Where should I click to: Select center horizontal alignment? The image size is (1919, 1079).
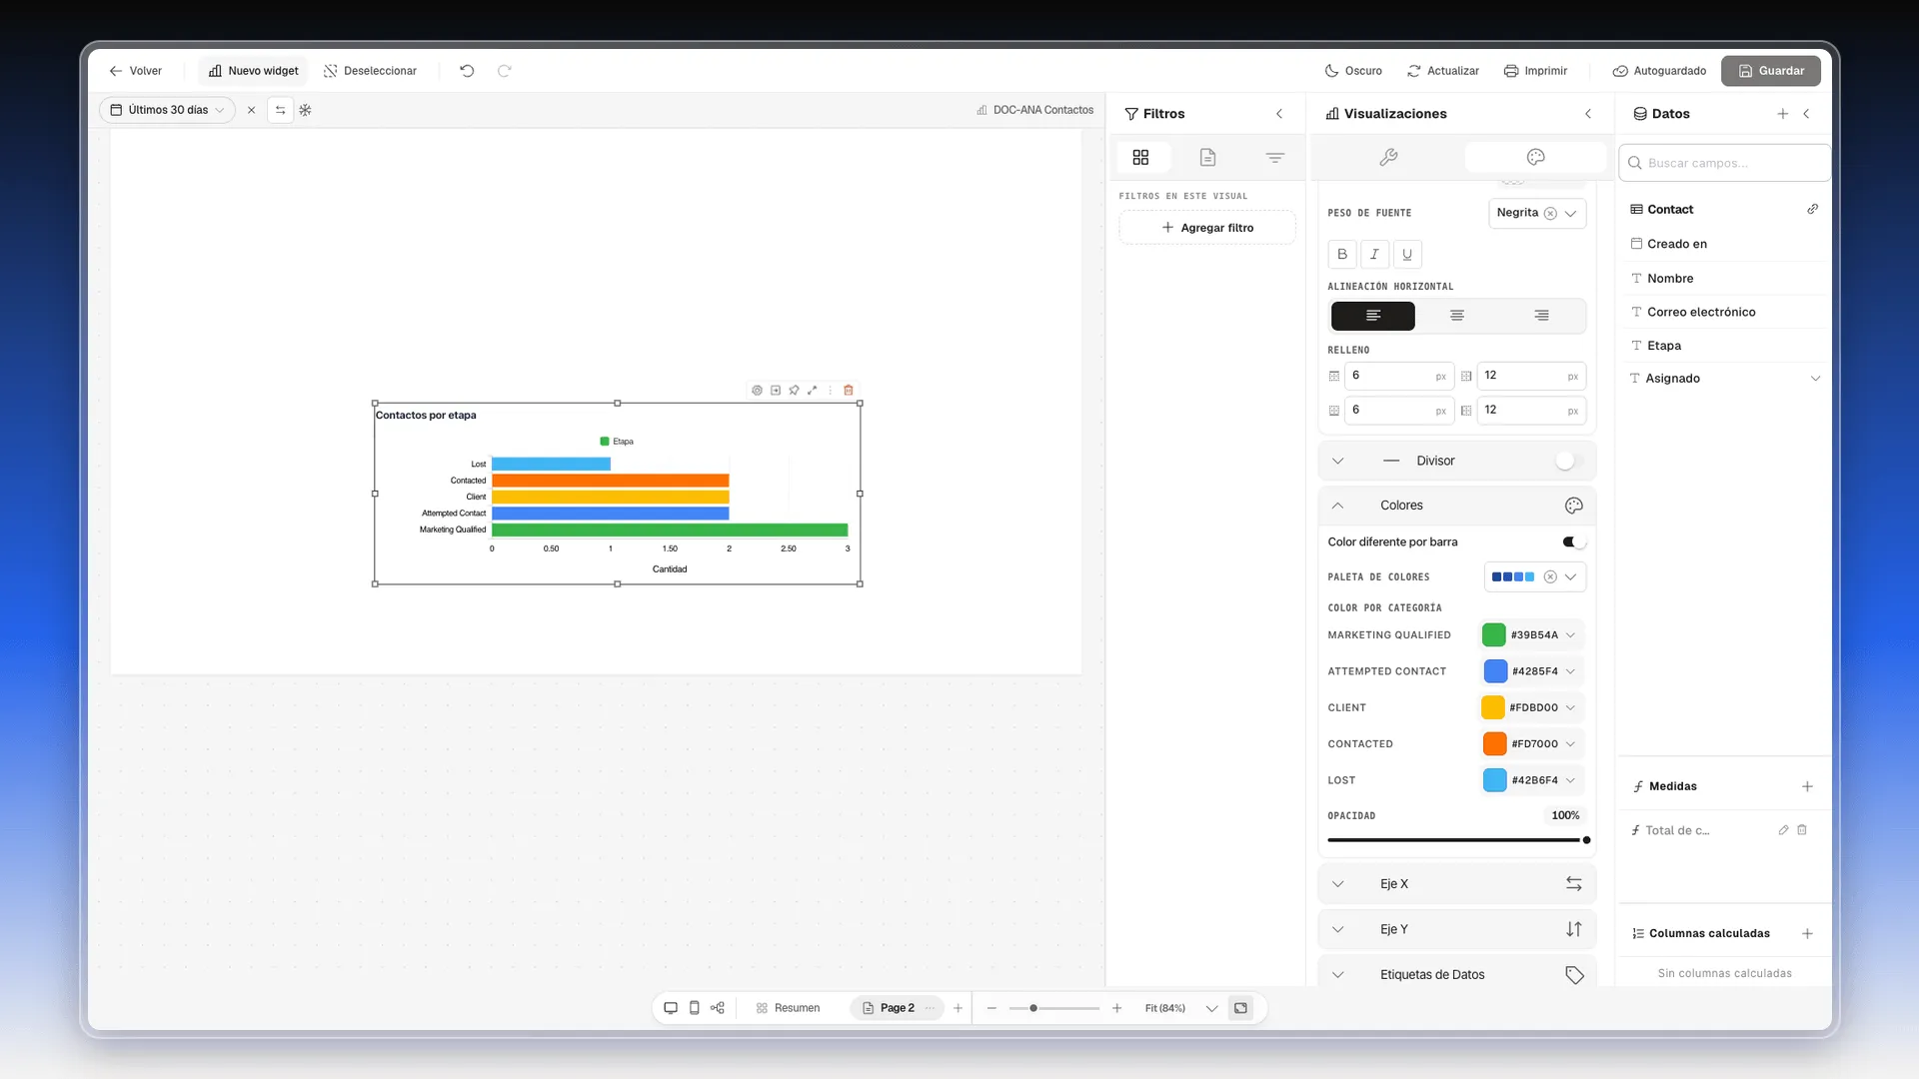(x=1457, y=316)
